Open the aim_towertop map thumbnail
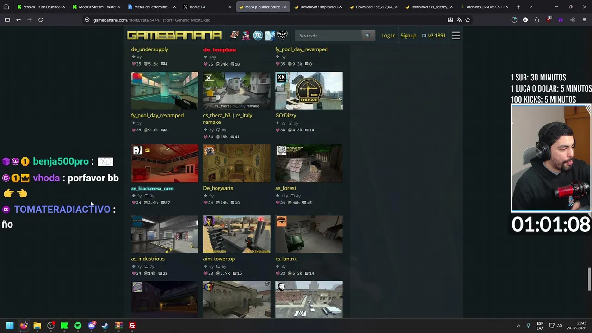 [x=237, y=234]
